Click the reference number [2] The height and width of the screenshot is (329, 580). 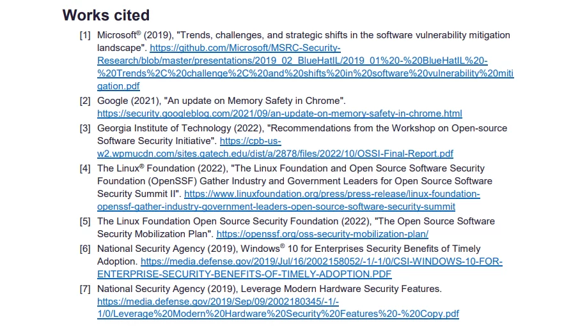tap(85, 101)
